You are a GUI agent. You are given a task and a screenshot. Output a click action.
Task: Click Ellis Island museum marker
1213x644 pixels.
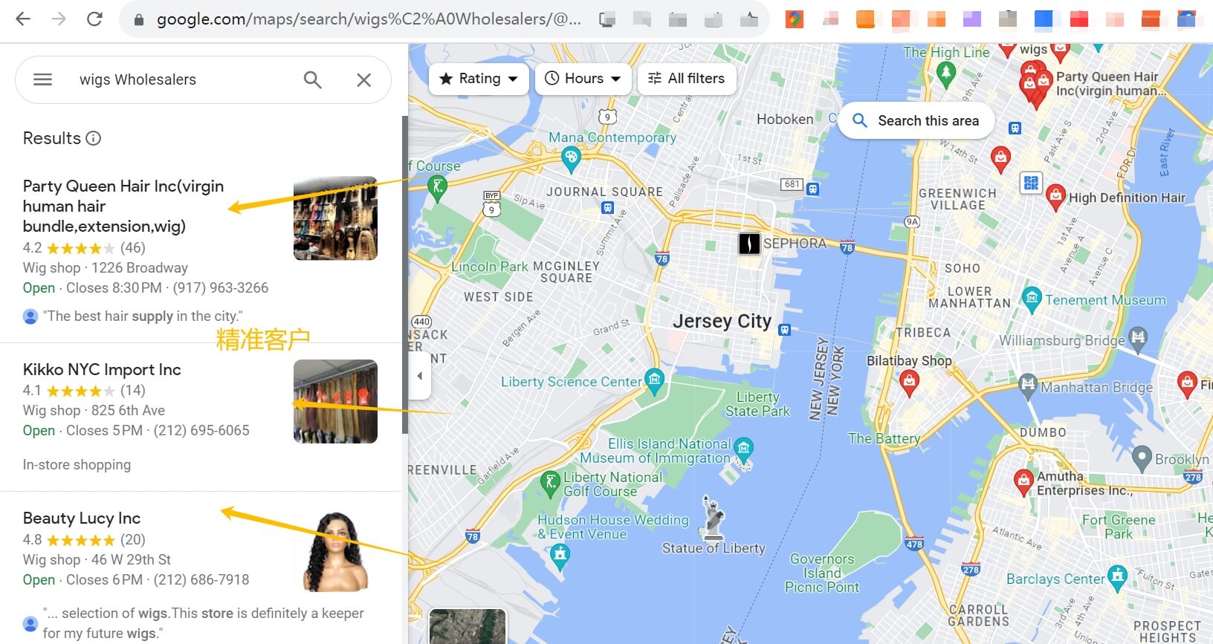pyautogui.click(x=743, y=449)
